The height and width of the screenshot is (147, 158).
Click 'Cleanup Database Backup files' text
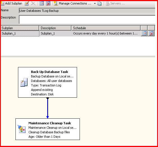49,132
